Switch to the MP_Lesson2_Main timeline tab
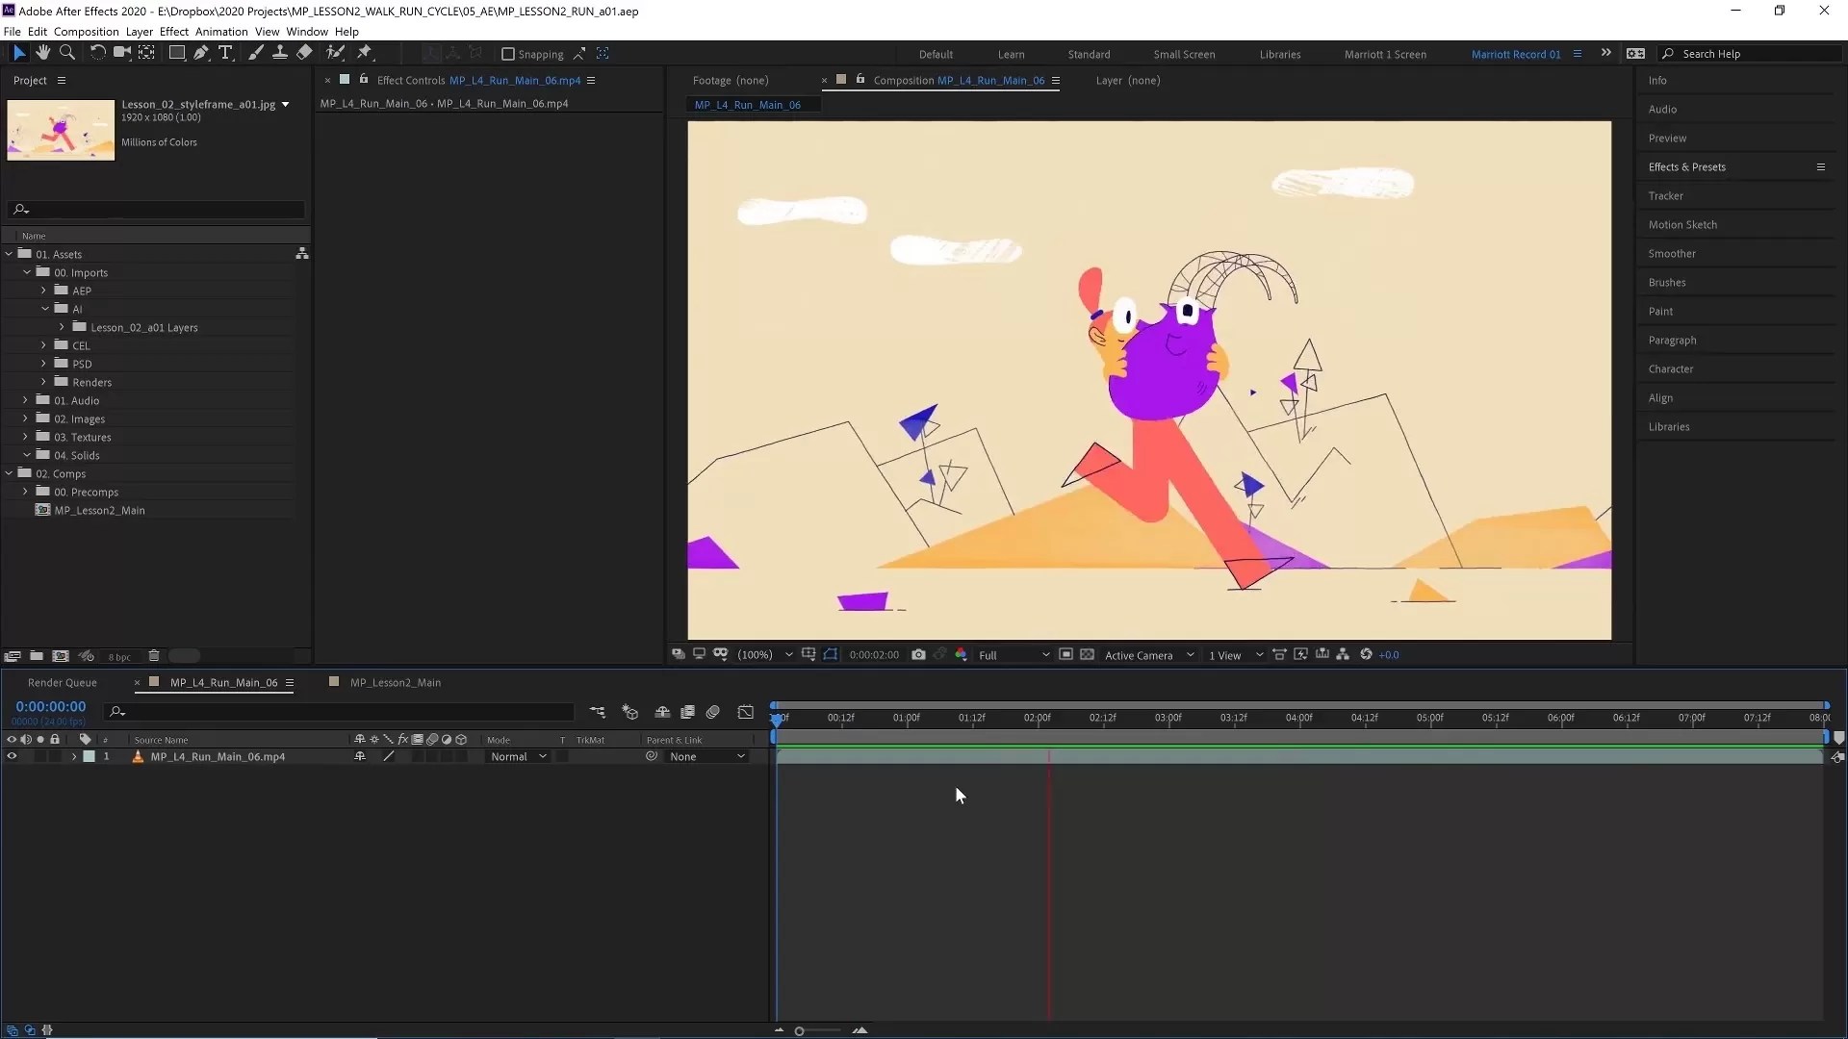Viewport: 1848px width, 1039px height. pos(395,682)
